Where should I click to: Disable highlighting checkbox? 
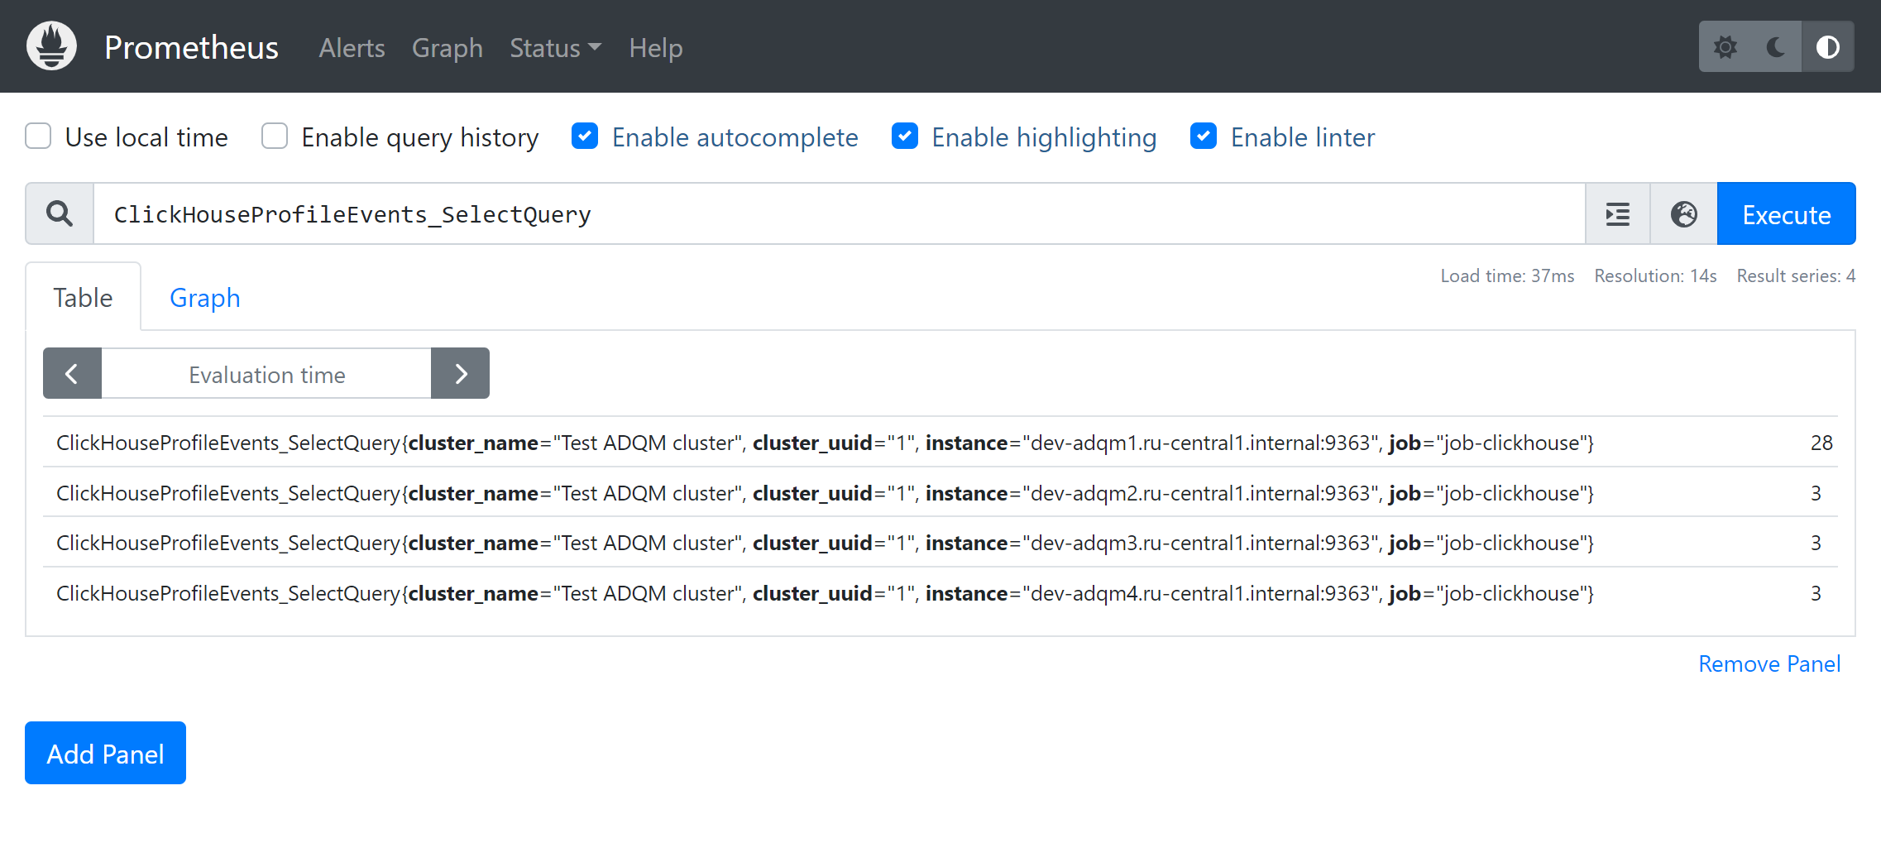tap(905, 137)
